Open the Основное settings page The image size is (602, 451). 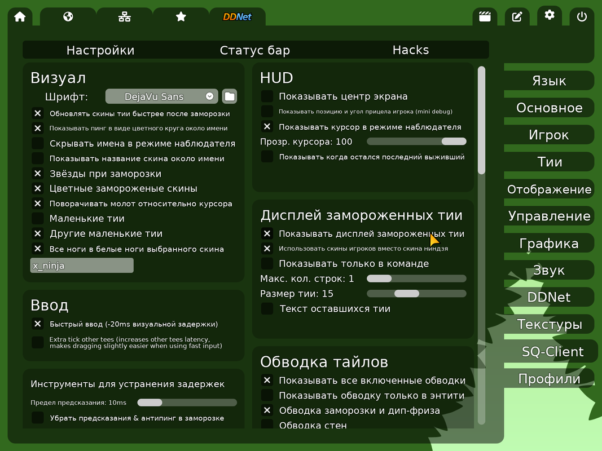[549, 108]
